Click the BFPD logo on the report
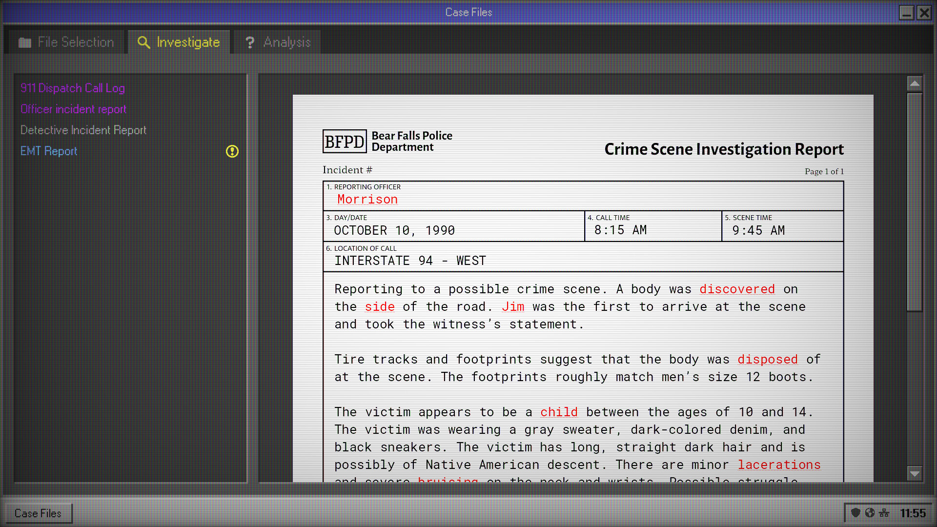Screen dimensions: 937x527 pos(345,141)
